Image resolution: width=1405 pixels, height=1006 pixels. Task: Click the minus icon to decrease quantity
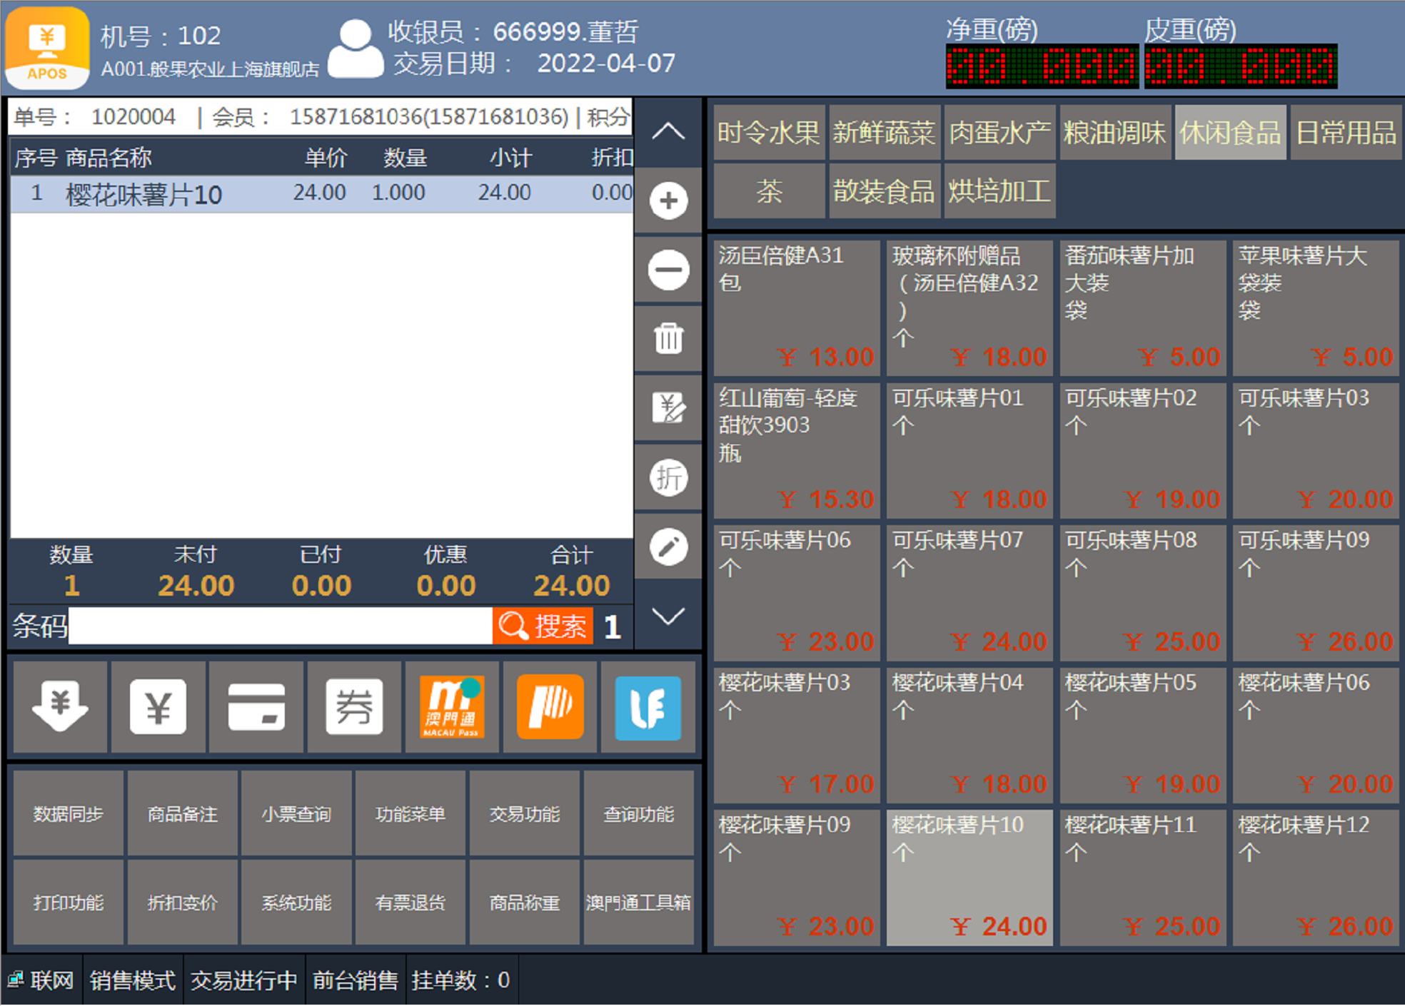coord(668,270)
